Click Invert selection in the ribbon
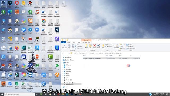170x96 pixels. [131, 49]
